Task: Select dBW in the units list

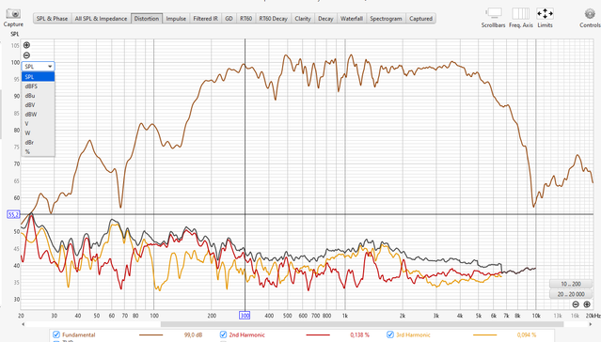Action: 38,114
